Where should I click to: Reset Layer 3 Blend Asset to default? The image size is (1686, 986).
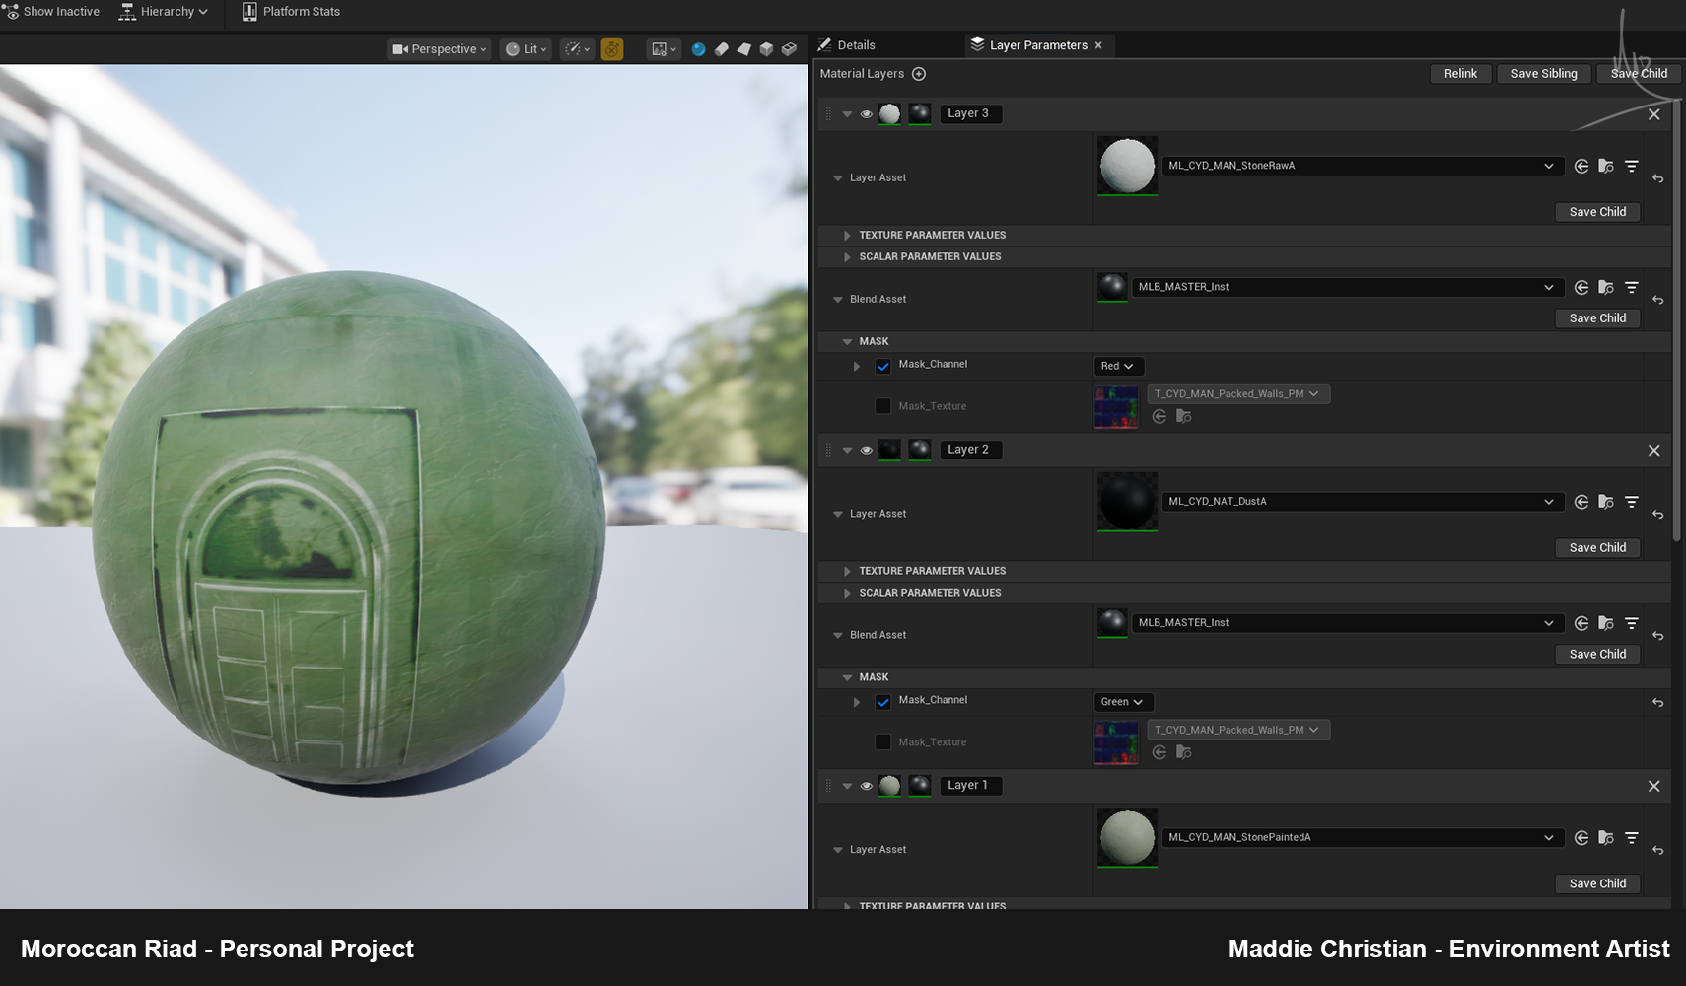point(1658,300)
